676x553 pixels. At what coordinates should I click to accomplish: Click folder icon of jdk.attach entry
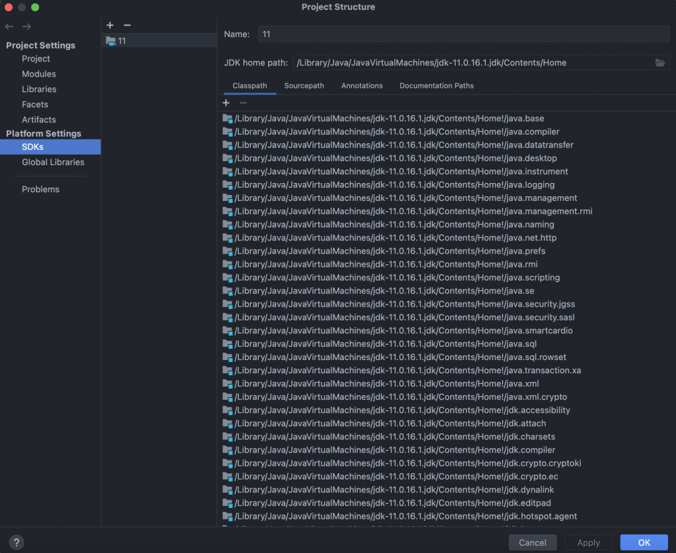(228, 423)
